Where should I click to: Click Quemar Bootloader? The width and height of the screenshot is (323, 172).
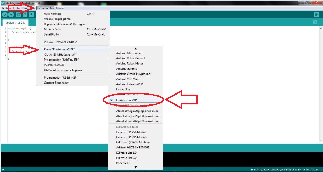point(73,83)
